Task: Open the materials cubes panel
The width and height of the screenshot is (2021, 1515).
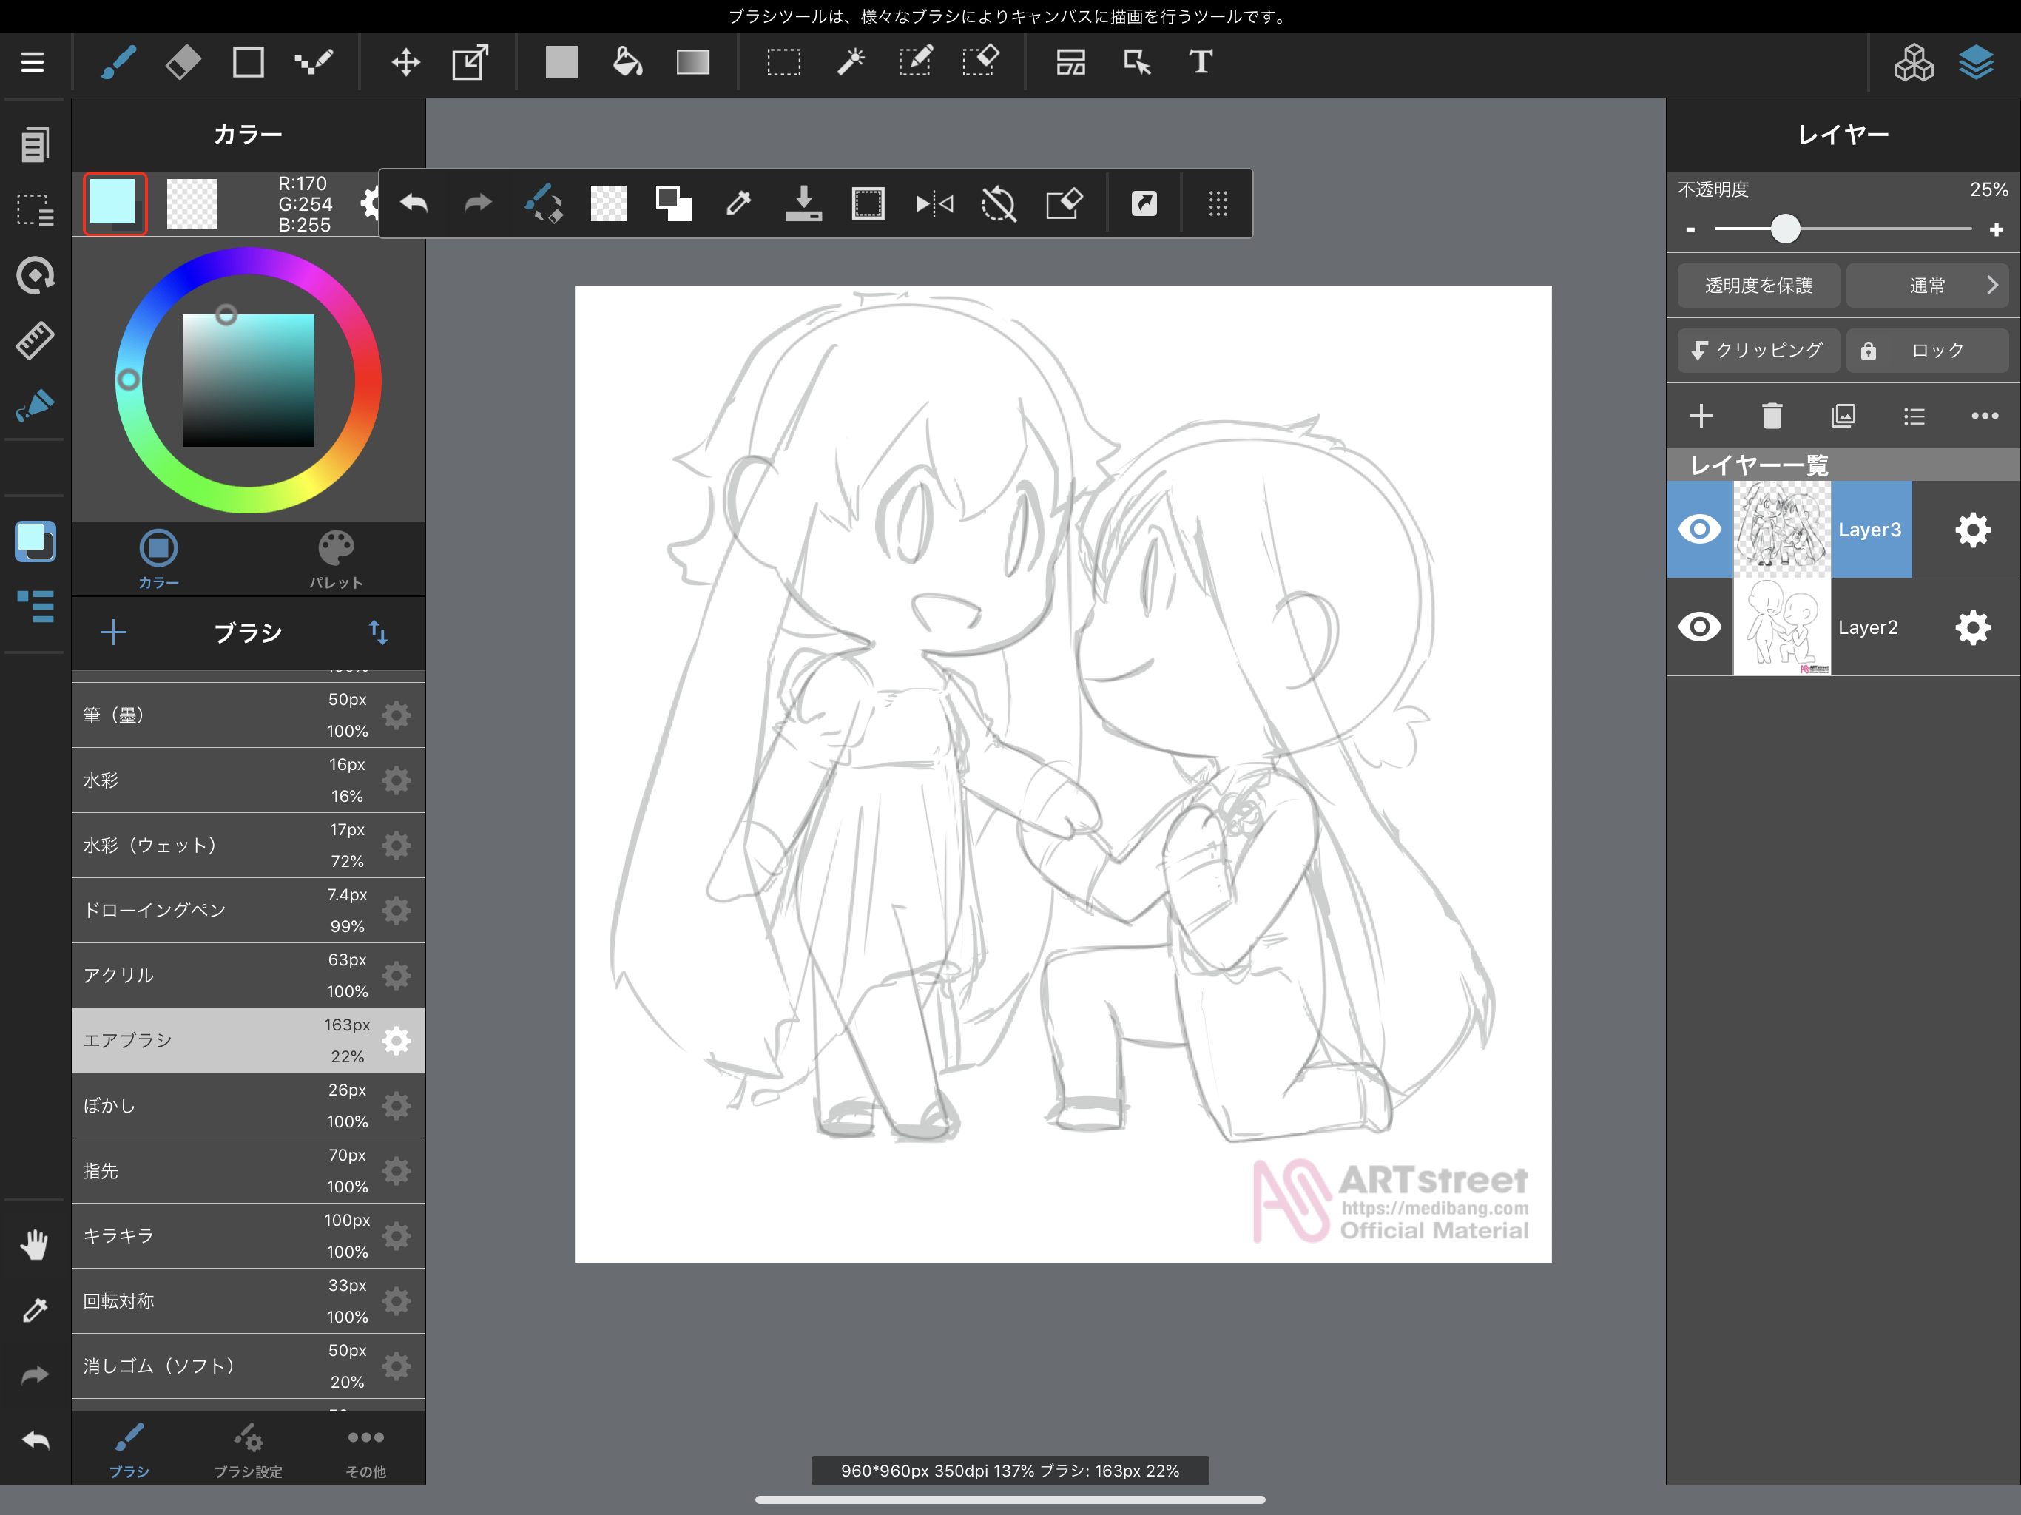Action: tap(1914, 62)
